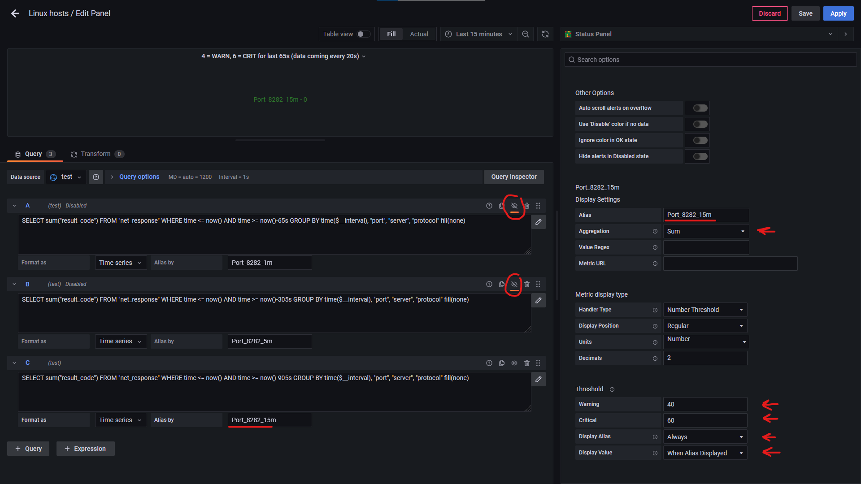Duplicate query A with the copy icon

pos(501,206)
